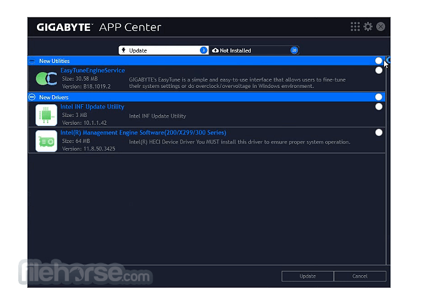The height and width of the screenshot is (303, 424).
Task: Select the EasyTuneEngineService update
Action: pos(379,70)
